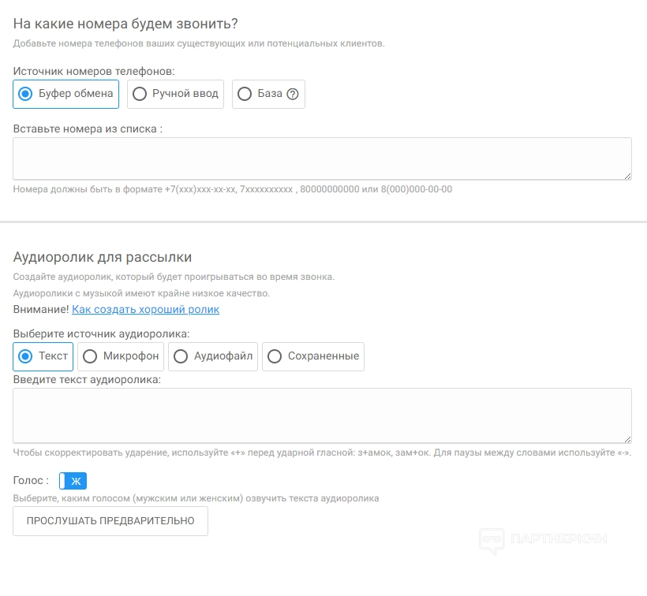The image size is (647, 596).
Task: Click the Partnerkin watermark logo icon
Action: point(492,541)
